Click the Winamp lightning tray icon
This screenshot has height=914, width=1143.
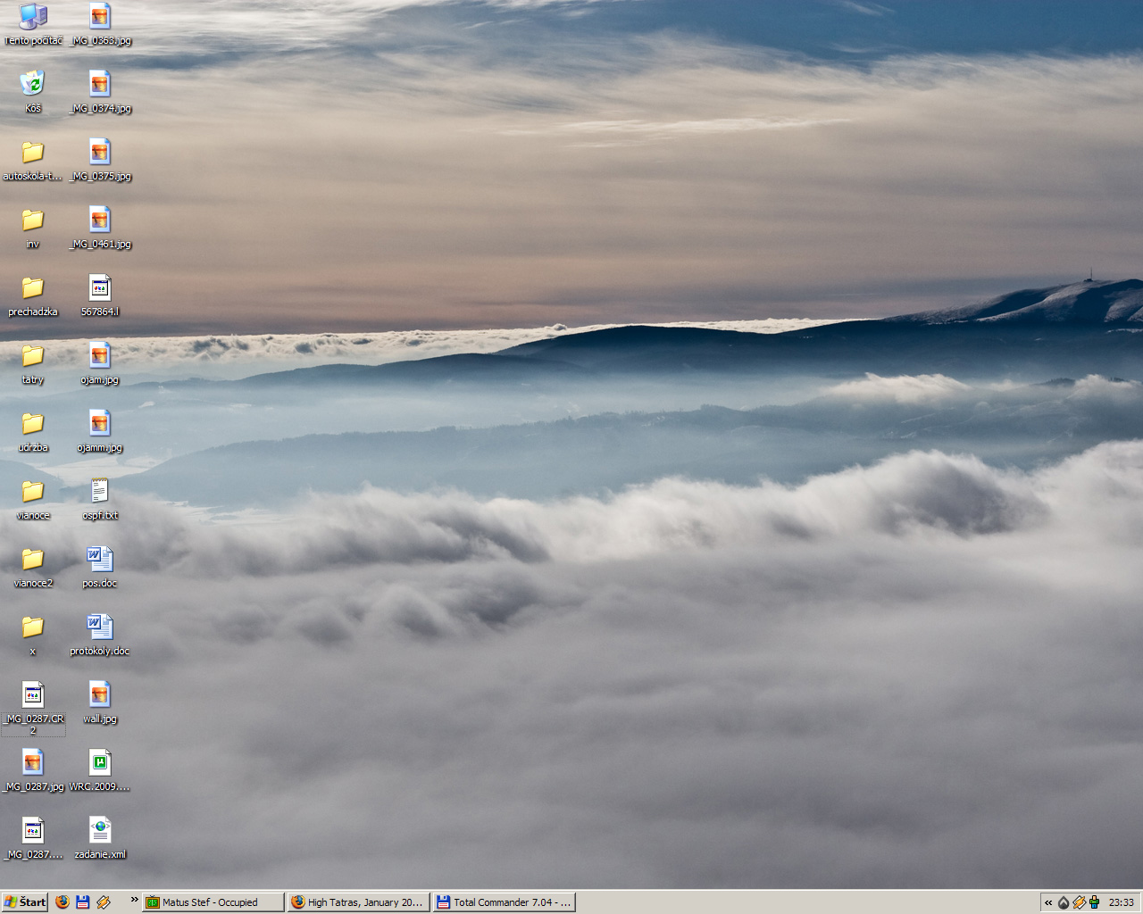click(1079, 902)
